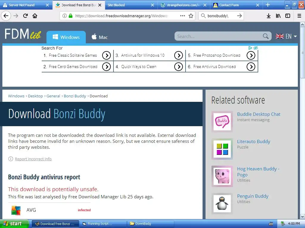305x228 pixels.
Task: Click system tray icon beside clock
Action: 283,224
